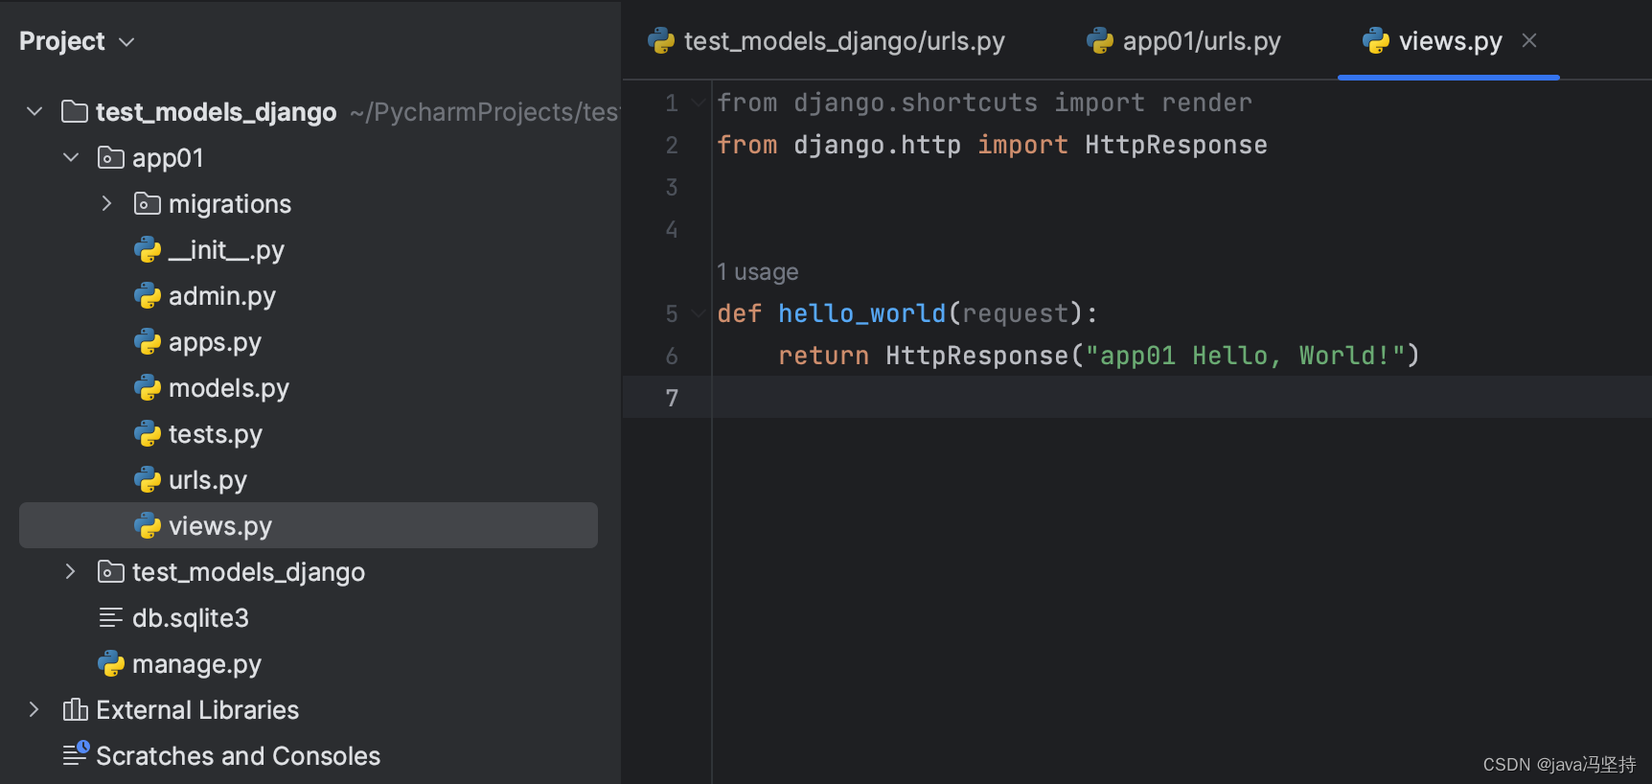Fold the hello_world function at line 5
This screenshot has width=1652, height=784.
[699, 313]
